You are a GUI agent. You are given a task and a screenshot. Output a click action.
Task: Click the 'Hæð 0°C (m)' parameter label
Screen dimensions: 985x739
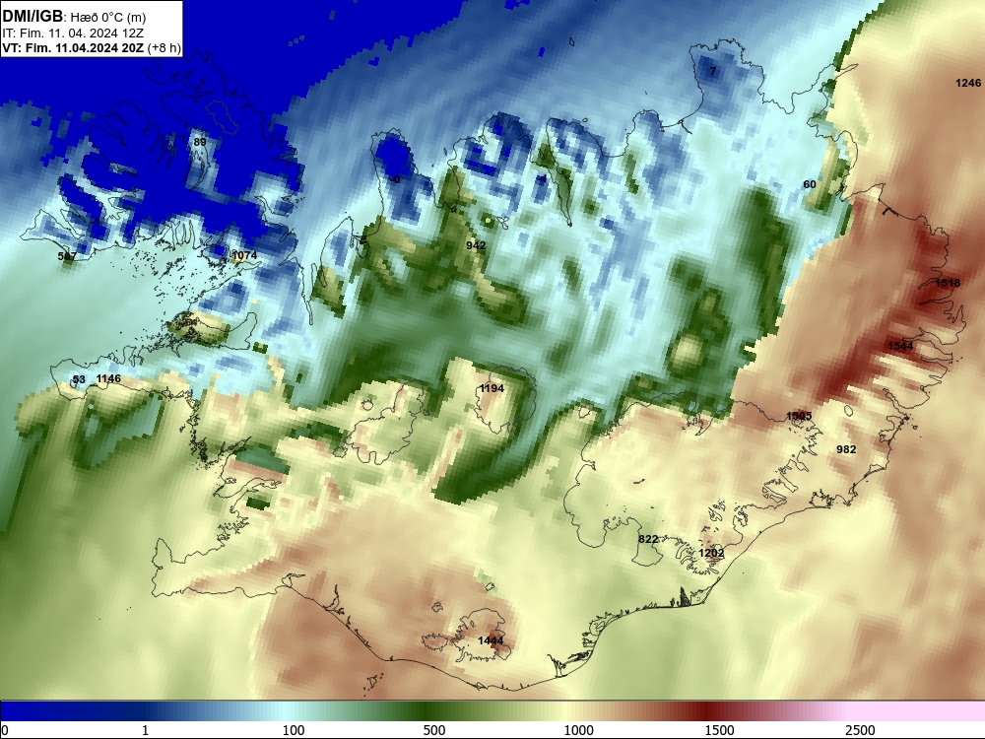(x=108, y=18)
